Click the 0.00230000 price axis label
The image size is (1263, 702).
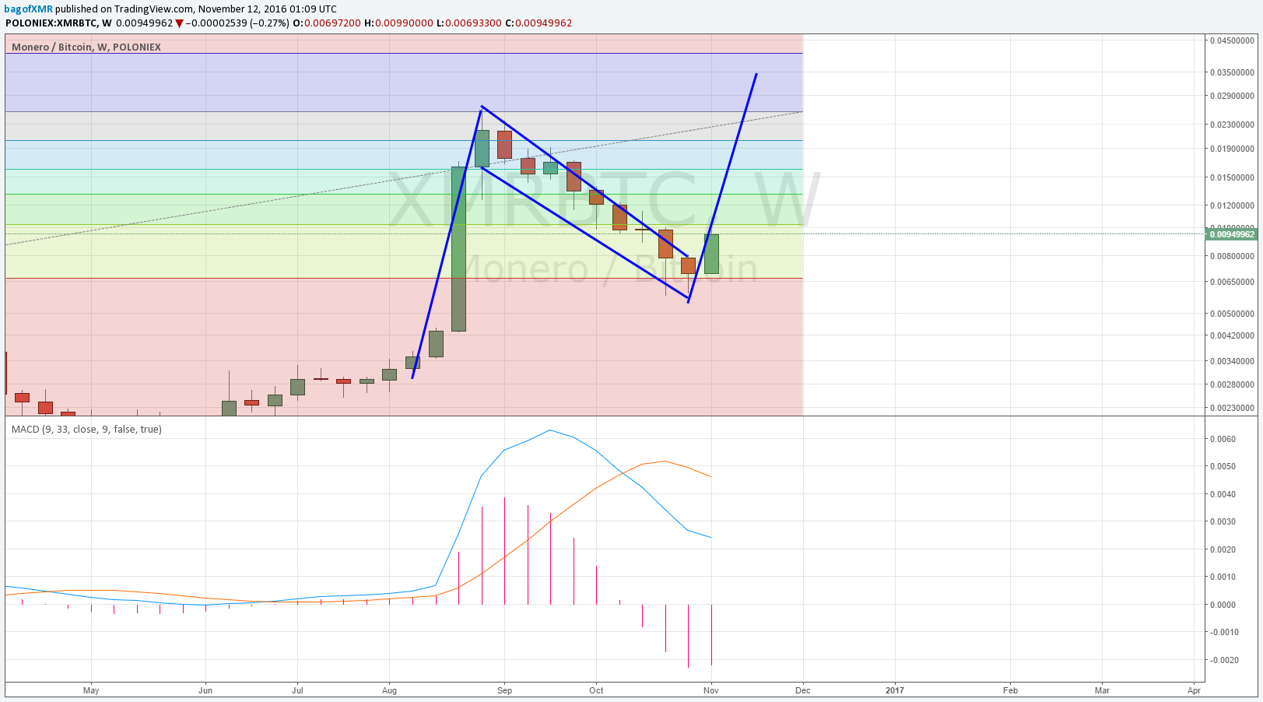pyautogui.click(x=1232, y=408)
